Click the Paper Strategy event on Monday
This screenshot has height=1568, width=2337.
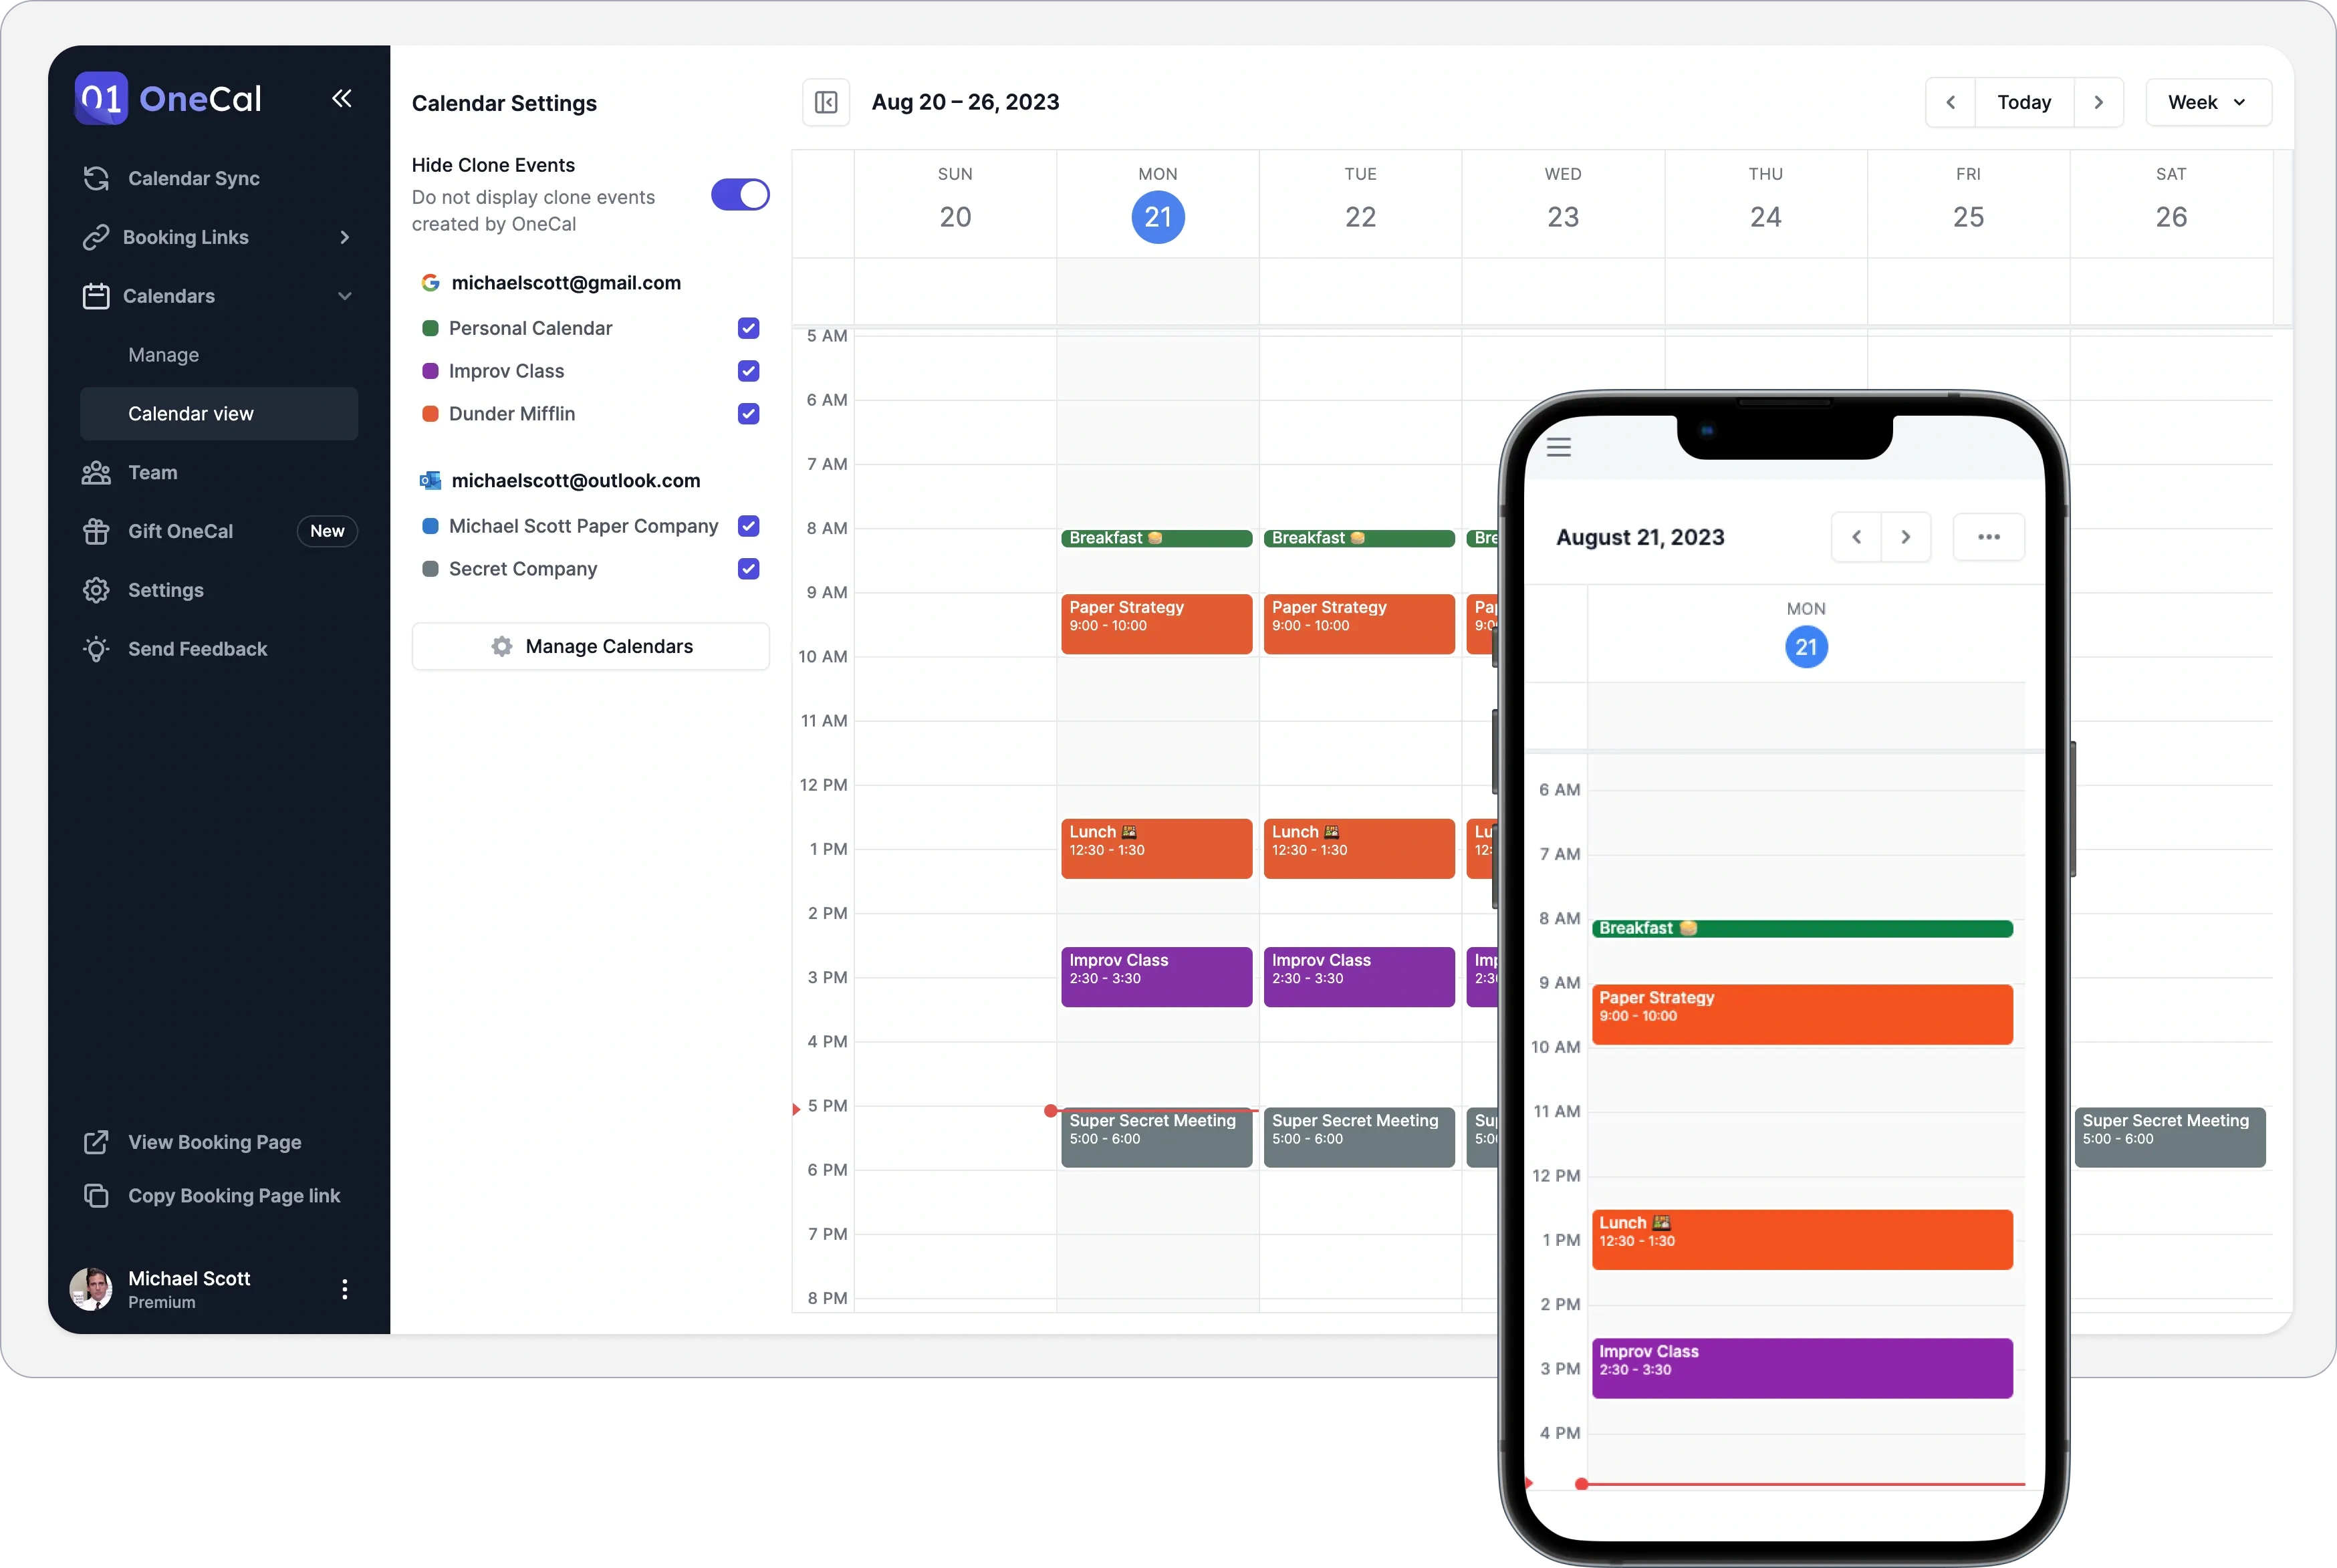coord(1155,621)
